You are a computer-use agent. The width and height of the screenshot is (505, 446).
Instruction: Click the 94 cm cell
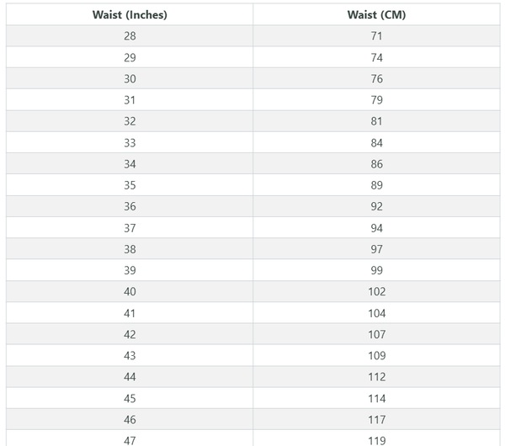(376, 228)
